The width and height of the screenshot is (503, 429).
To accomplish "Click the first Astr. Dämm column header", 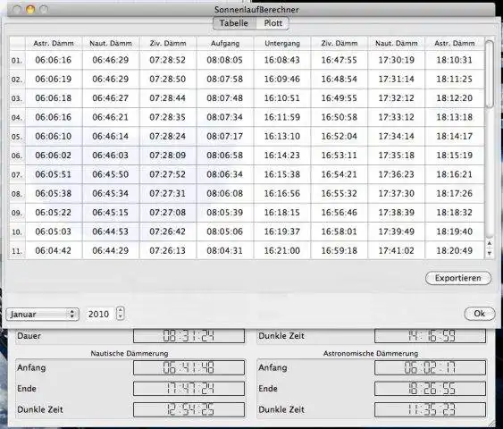I will click(x=54, y=43).
